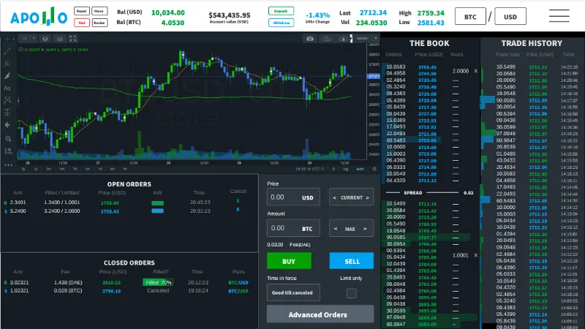585x329 pixels.
Task: Cancel the 5.2400 open sell order
Action: (x=238, y=210)
